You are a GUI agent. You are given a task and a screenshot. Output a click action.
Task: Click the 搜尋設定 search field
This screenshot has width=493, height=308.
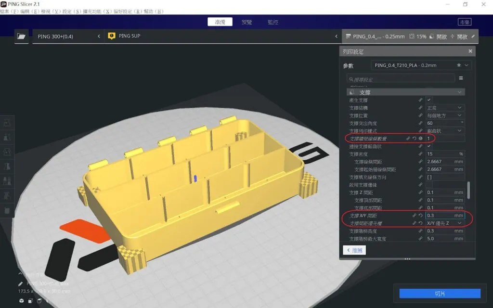click(x=401, y=79)
